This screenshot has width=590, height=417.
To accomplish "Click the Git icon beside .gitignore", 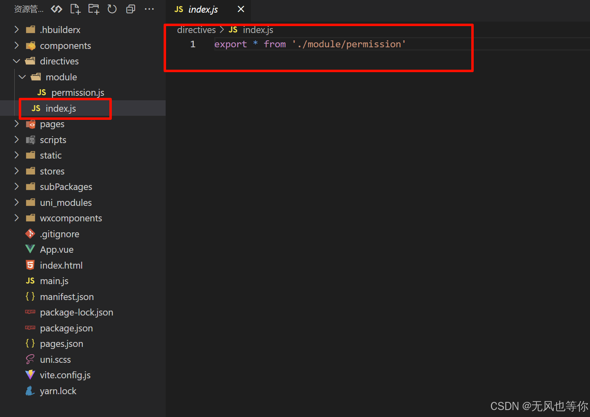I will (x=30, y=234).
